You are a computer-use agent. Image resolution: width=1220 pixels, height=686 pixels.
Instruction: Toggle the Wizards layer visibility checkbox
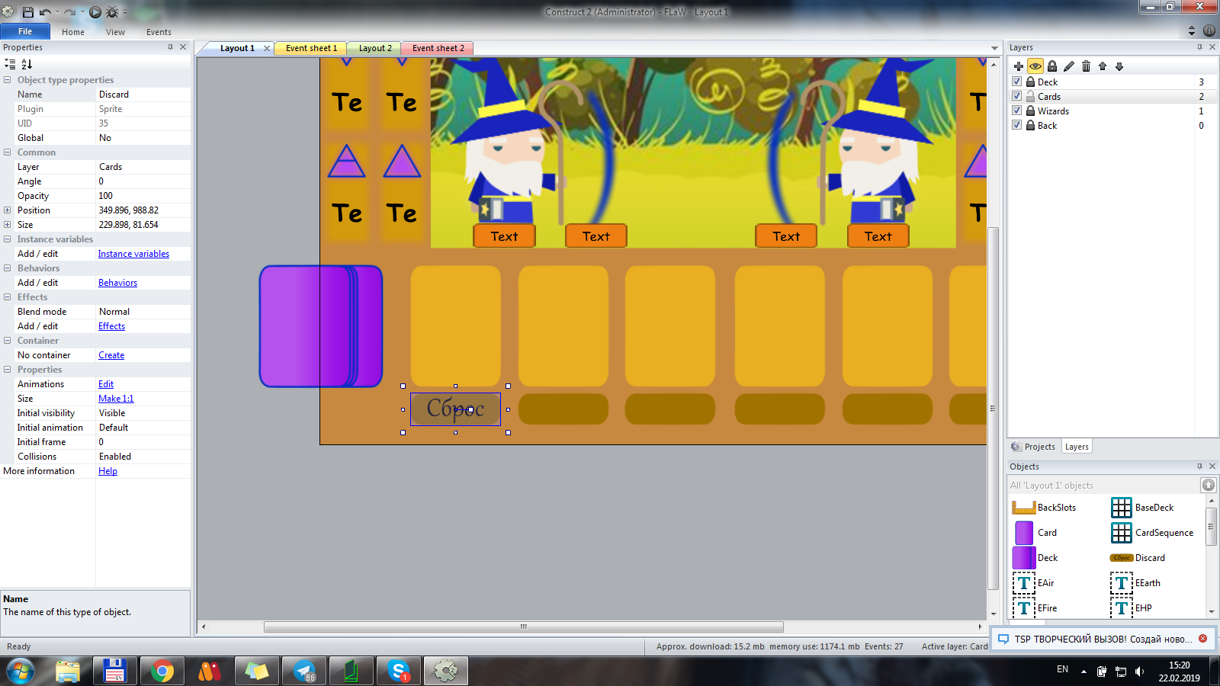[x=1016, y=111]
